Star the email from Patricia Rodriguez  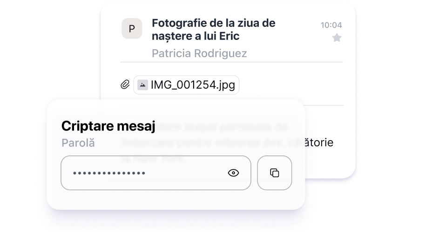coord(337,38)
